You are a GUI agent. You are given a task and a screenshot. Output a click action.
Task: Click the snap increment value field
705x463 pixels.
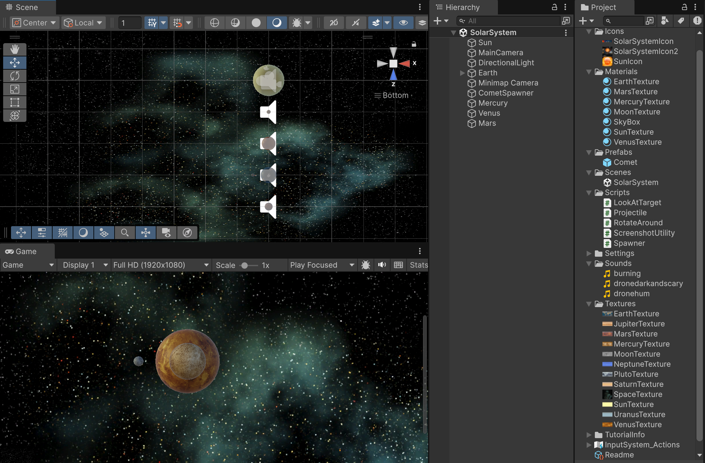[x=130, y=23]
